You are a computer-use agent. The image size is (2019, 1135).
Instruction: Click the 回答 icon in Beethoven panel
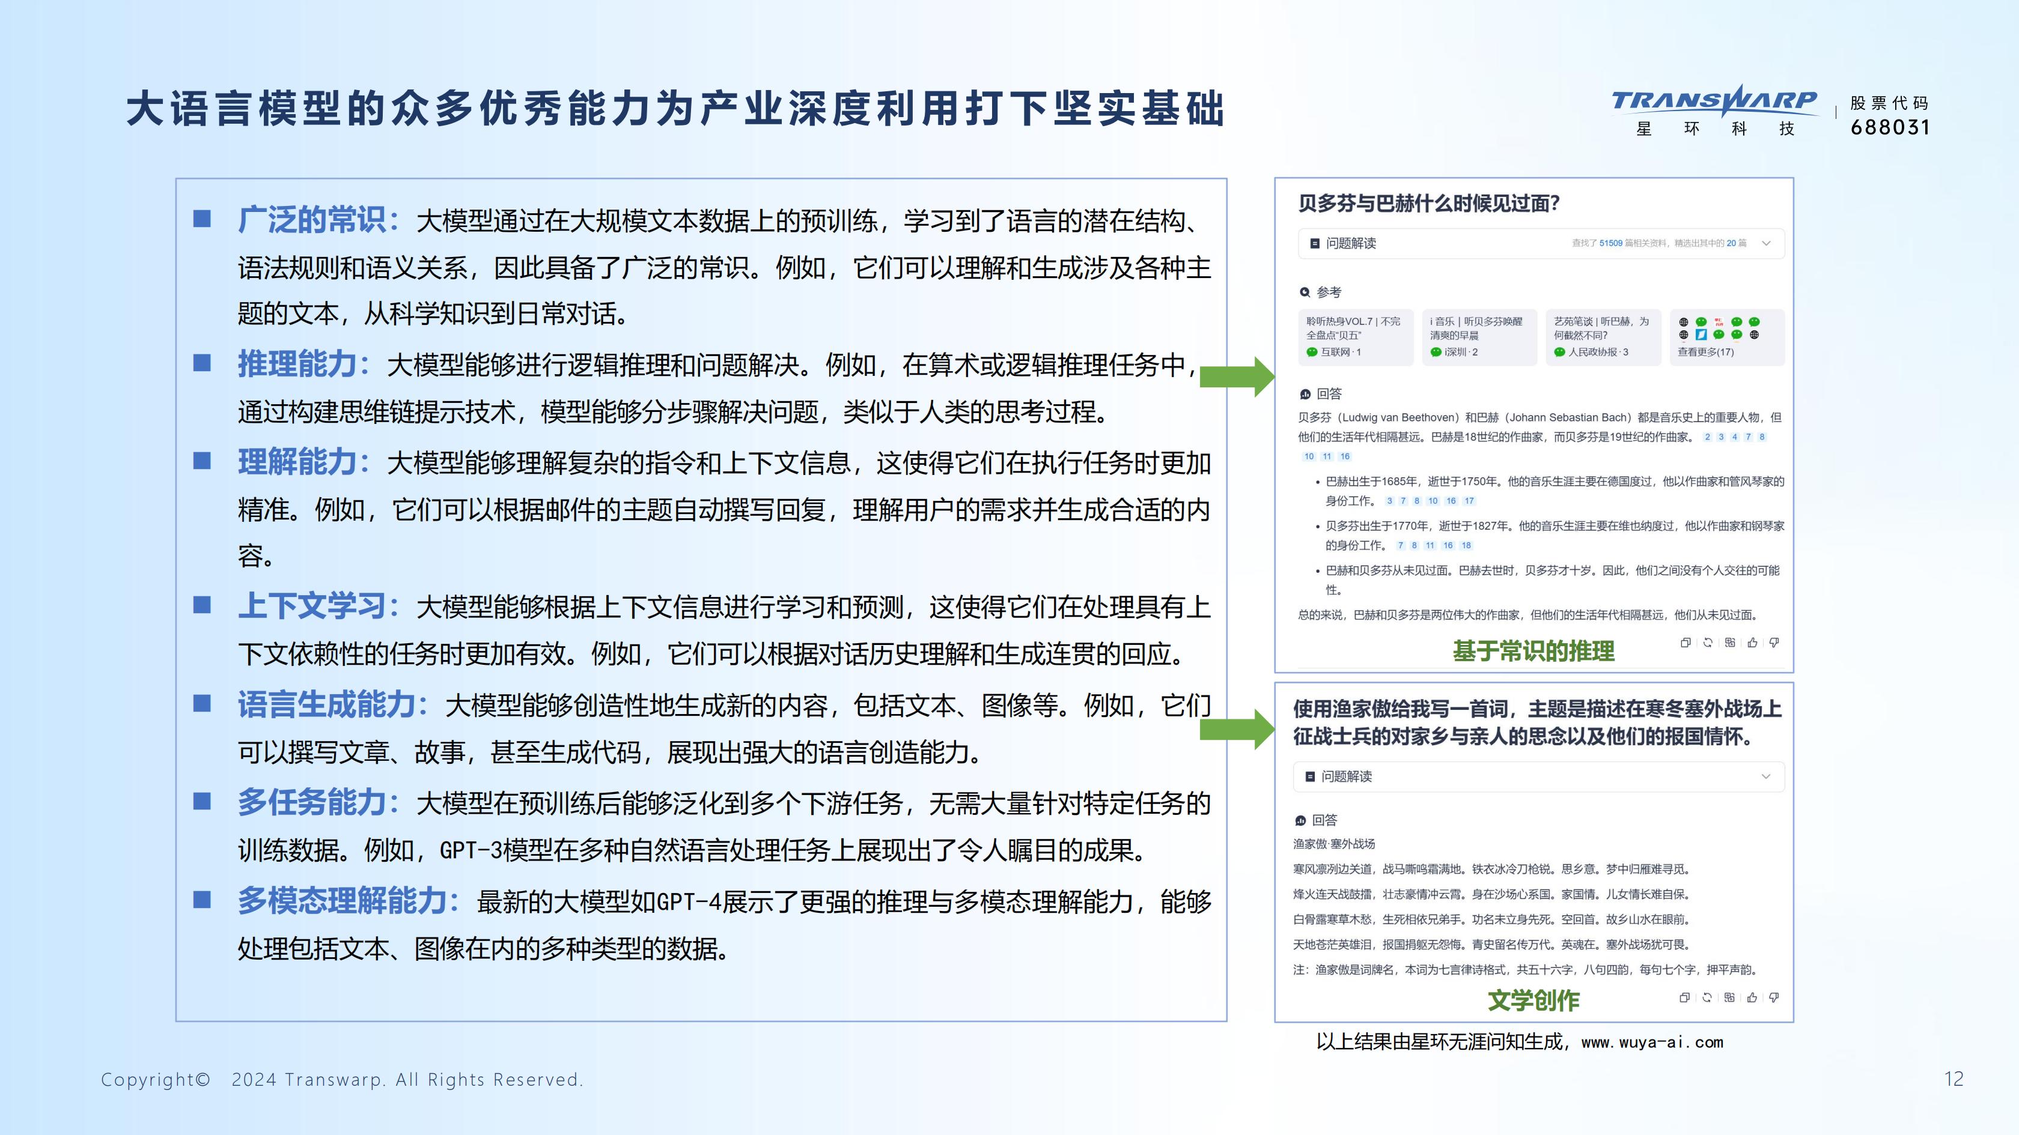(x=1305, y=394)
